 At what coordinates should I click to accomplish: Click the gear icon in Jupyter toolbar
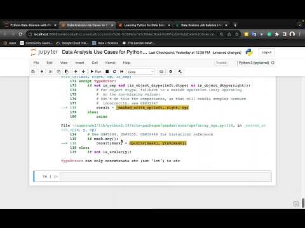pyautogui.click(x=171, y=72)
